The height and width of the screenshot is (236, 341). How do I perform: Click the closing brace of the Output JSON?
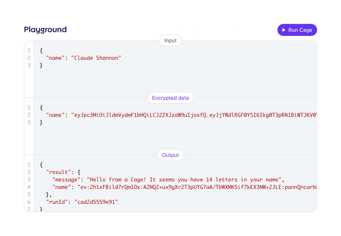tap(41, 208)
